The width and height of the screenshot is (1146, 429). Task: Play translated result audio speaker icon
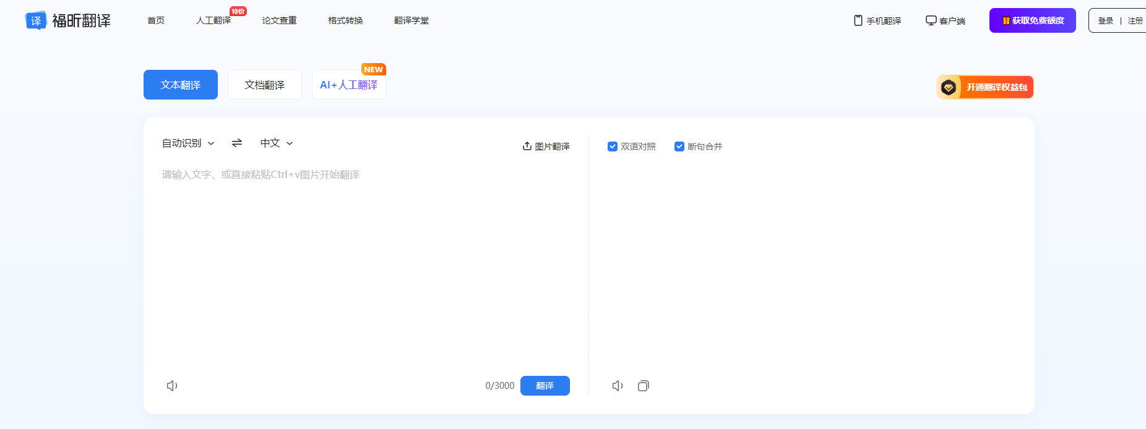pos(618,386)
